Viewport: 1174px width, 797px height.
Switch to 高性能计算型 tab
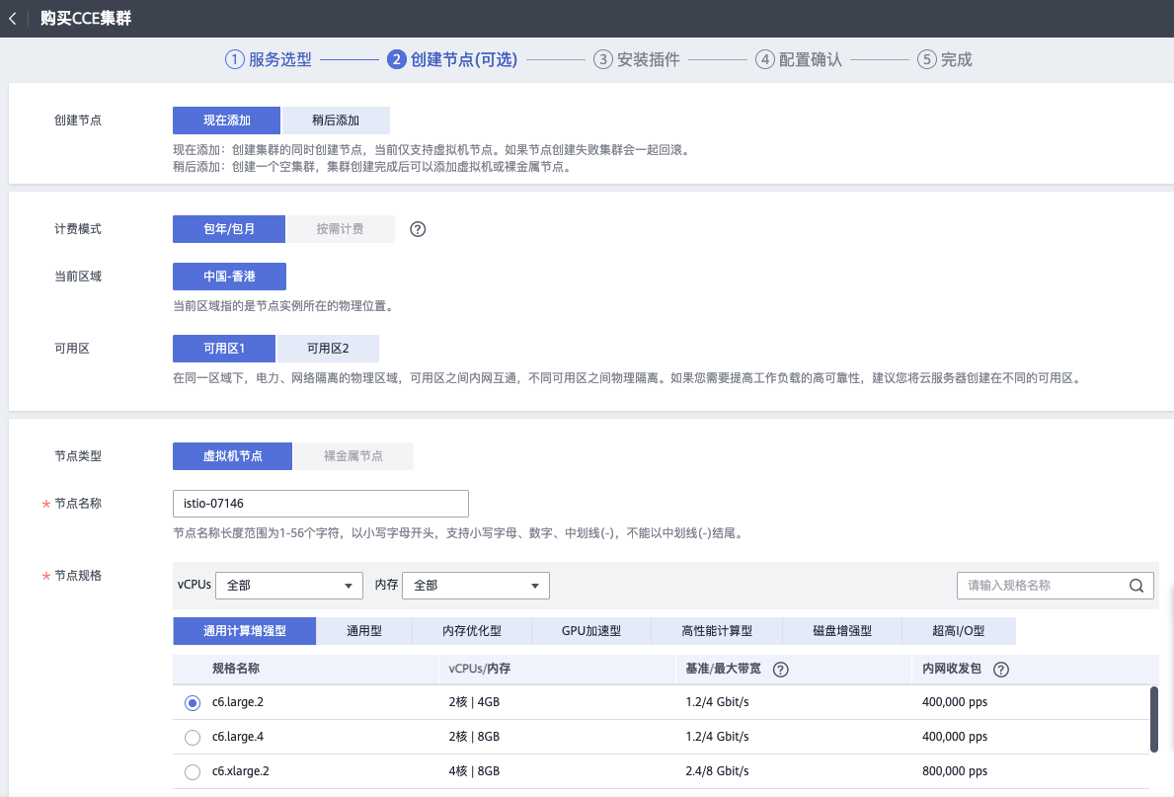[717, 631]
